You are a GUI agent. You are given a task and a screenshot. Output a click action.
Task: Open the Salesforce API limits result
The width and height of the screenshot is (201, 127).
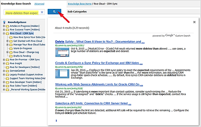pyautogui.click(x=93, y=104)
